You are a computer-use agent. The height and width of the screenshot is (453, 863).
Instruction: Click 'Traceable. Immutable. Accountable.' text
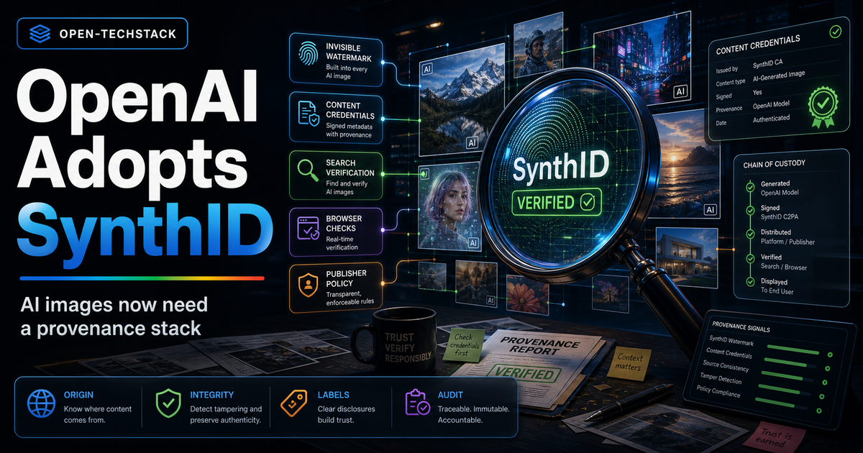[x=474, y=414]
